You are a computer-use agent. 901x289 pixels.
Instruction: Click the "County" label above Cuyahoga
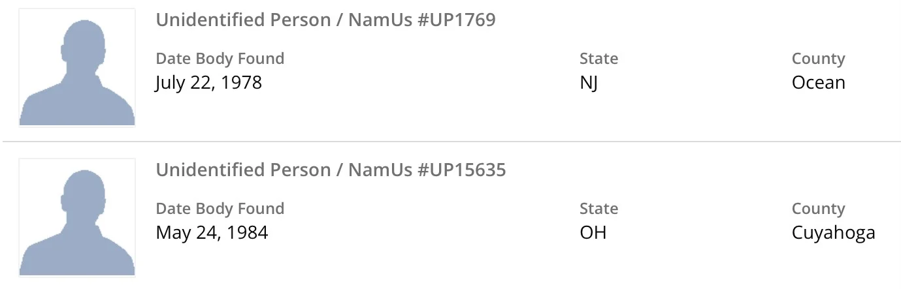[818, 209]
